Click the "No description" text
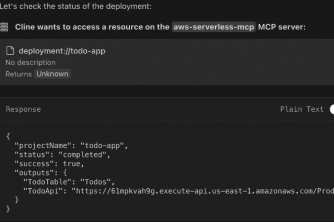Viewport: 334px width, 222px height. (x=30, y=63)
